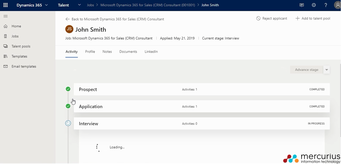Click the JS avatar for John Smith

click(69, 29)
